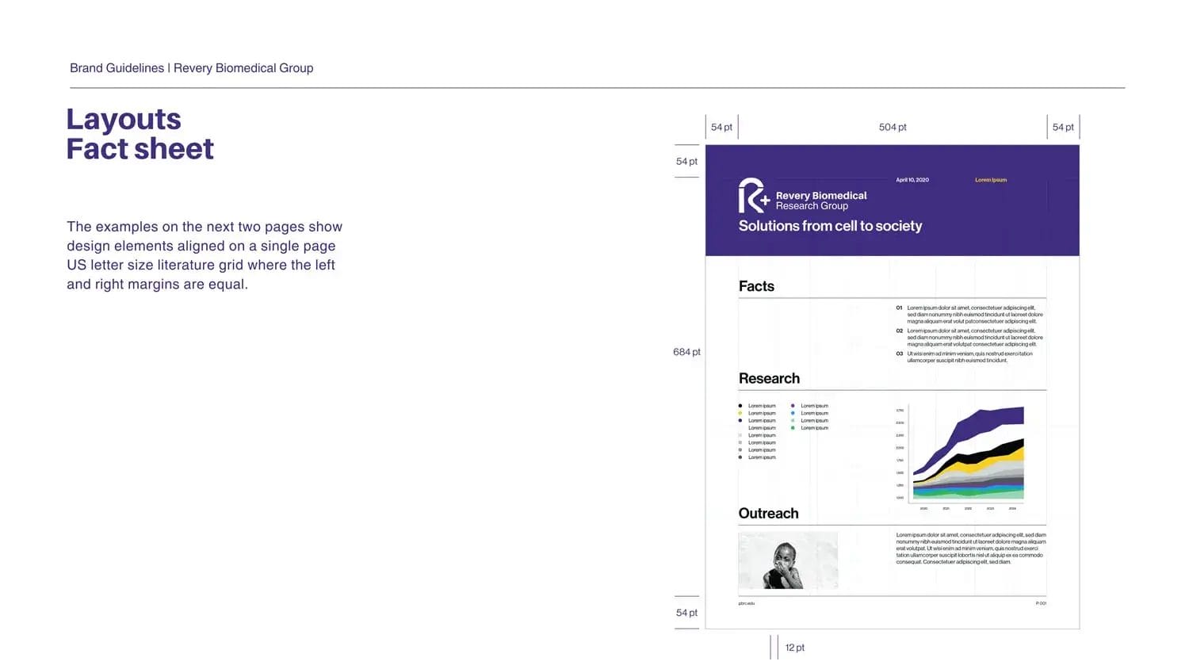Open the pbrc.edu footer link
1189x669 pixels.
coord(747,603)
